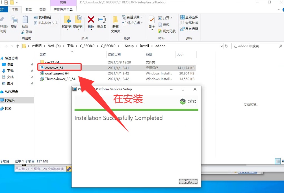This screenshot has height=193, width=284.
Task: Open History (历史记录) in ribbon
Action: pos(167,31)
